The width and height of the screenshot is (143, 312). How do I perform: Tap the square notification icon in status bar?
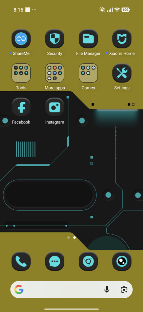point(28,10)
